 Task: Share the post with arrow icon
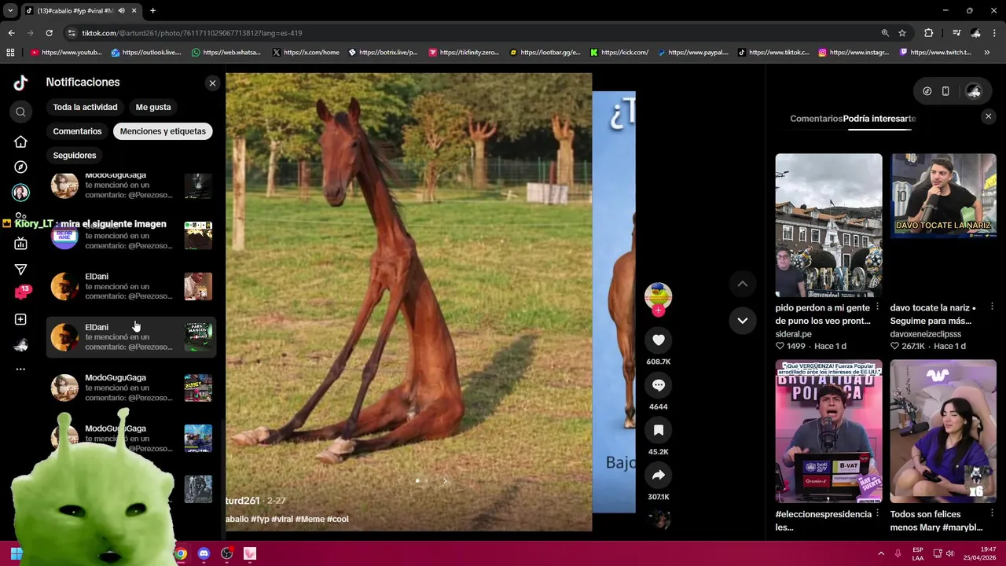(659, 475)
